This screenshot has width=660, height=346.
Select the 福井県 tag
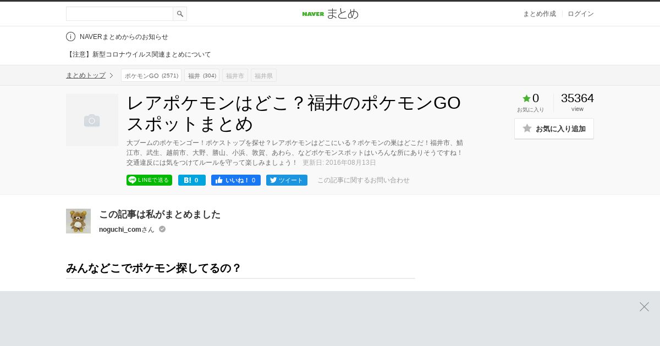pyautogui.click(x=263, y=75)
